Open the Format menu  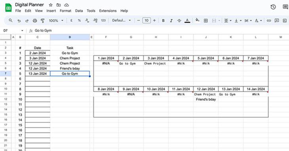coord(65,11)
